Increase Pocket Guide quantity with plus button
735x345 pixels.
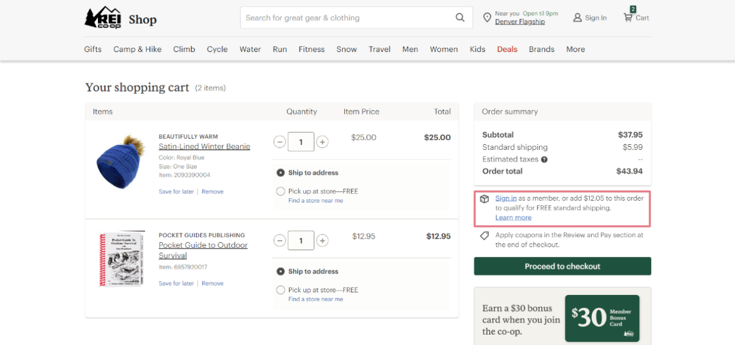point(323,240)
